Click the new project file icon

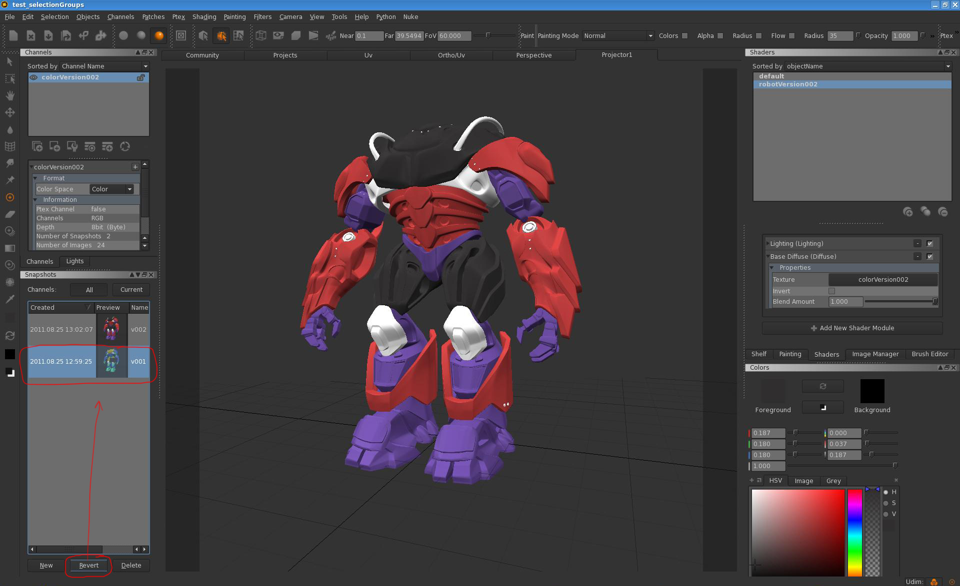pyautogui.click(x=13, y=35)
